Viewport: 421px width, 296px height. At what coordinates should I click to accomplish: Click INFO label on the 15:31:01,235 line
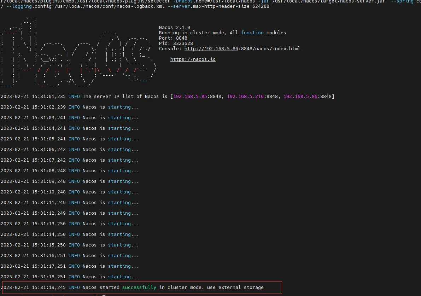tap(74, 97)
